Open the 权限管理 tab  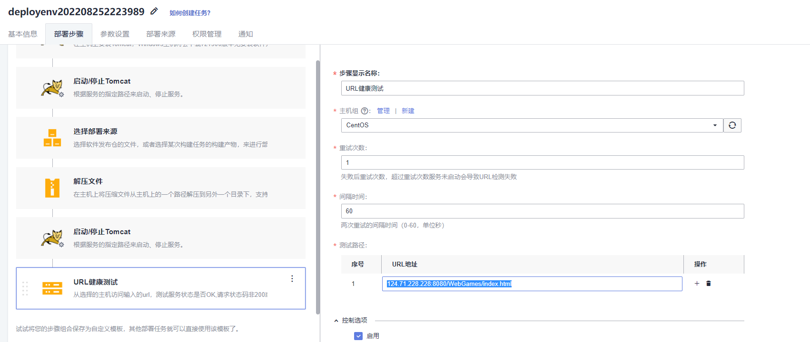coord(207,34)
